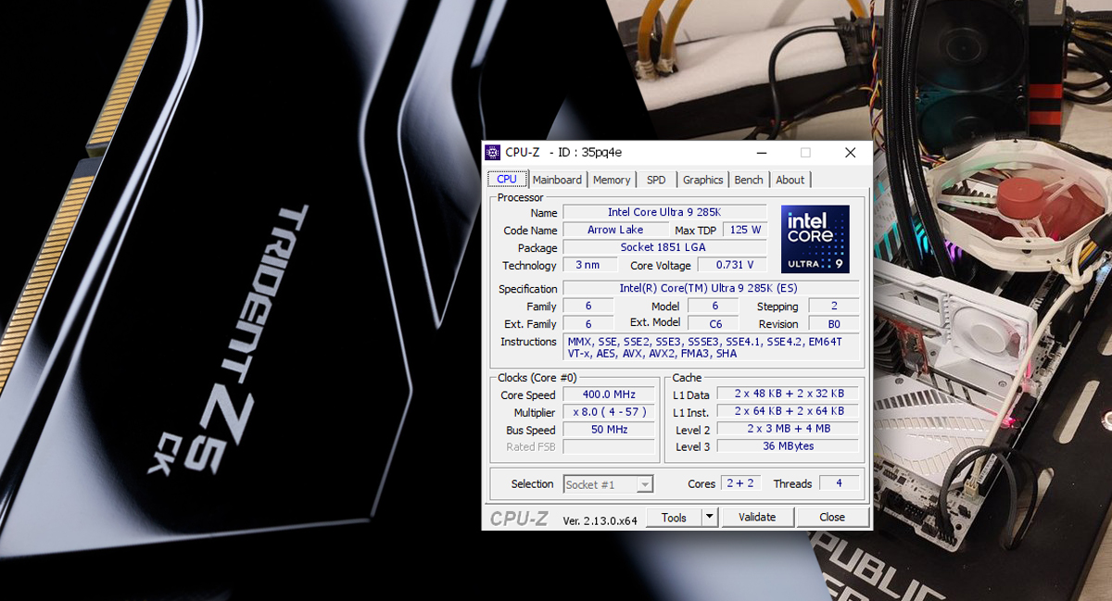Minimize the CPU-Z window
The image size is (1112, 601).
[x=761, y=153]
